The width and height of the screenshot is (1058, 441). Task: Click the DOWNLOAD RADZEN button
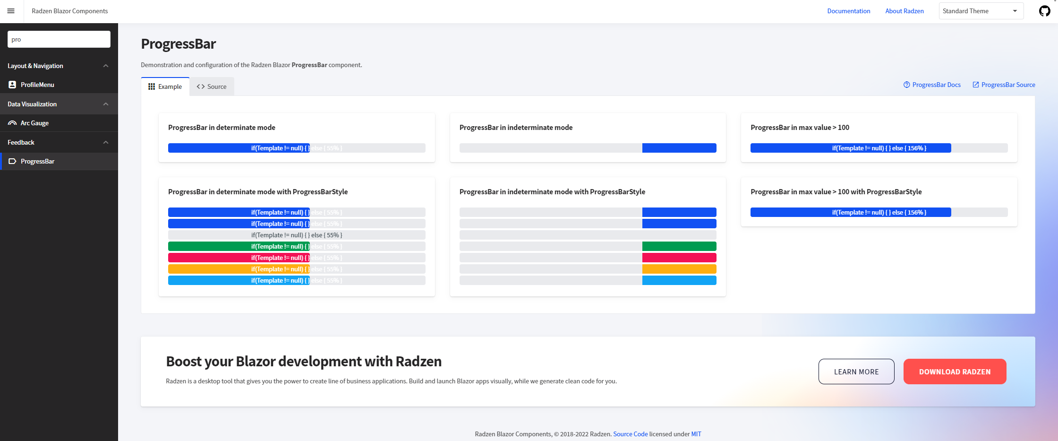point(955,372)
